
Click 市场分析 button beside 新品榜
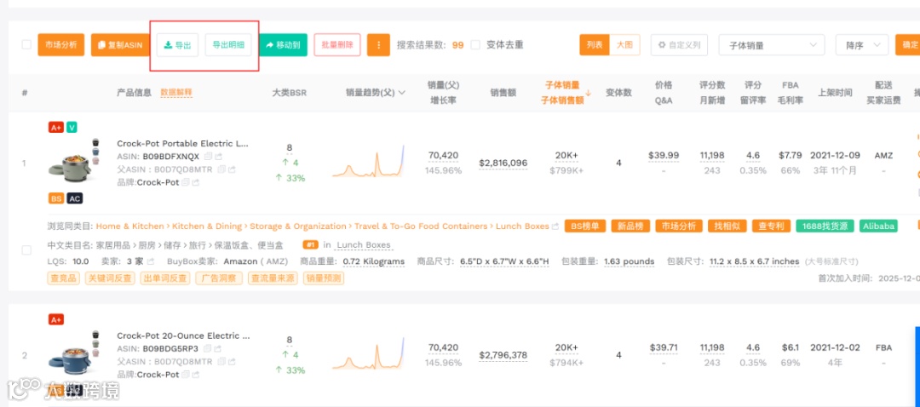678,226
